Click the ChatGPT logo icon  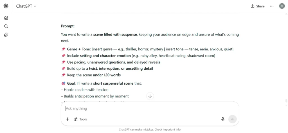[x=6, y=6]
